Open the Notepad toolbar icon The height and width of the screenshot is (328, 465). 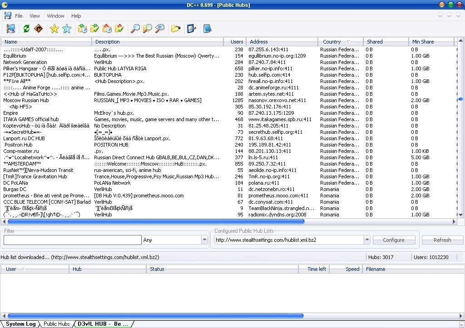[207, 29]
